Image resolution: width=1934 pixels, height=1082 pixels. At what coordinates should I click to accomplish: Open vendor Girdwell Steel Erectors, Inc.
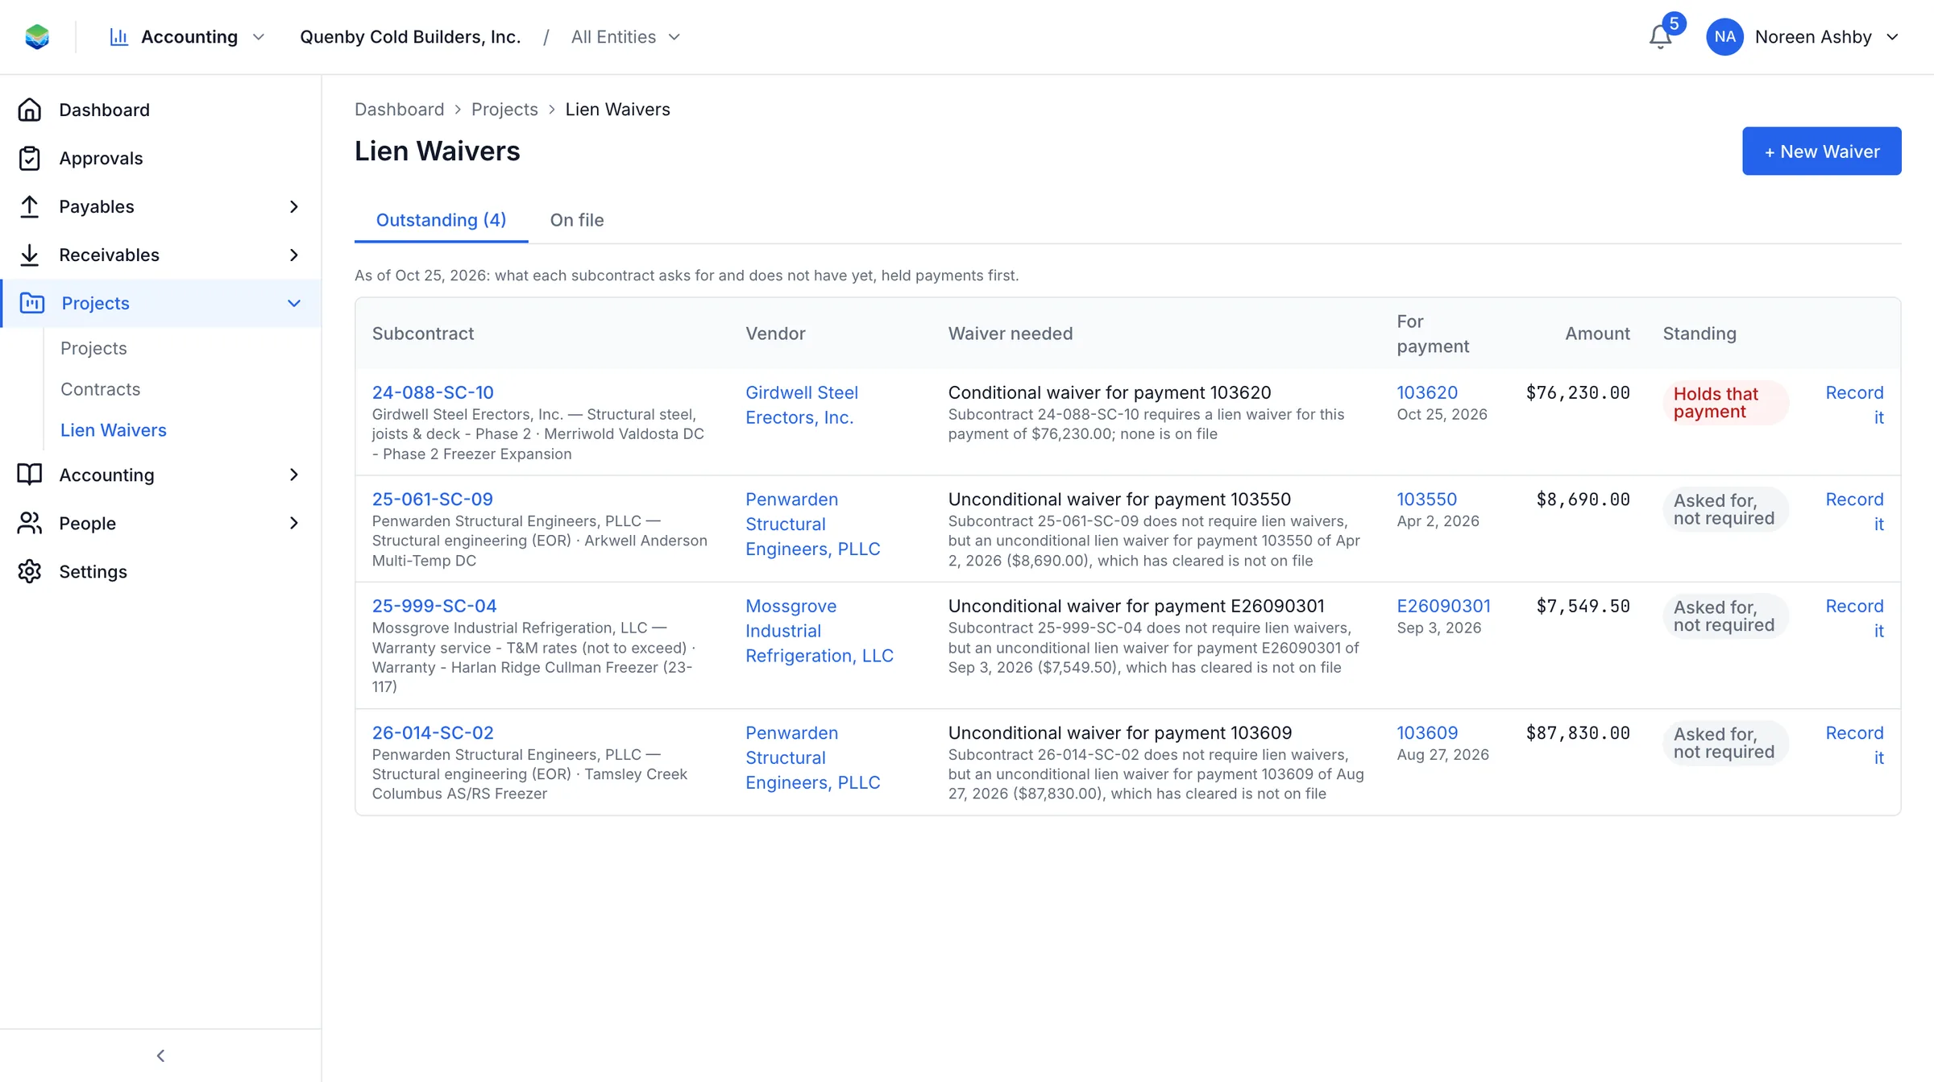coord(802,404)
